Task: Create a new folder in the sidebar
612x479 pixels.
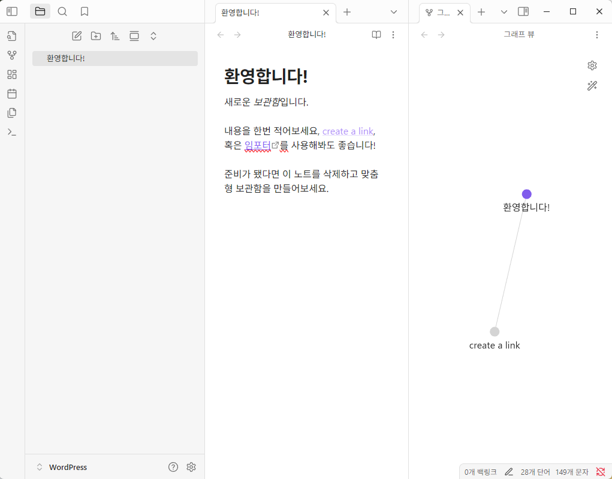Action: click(96, 35)
